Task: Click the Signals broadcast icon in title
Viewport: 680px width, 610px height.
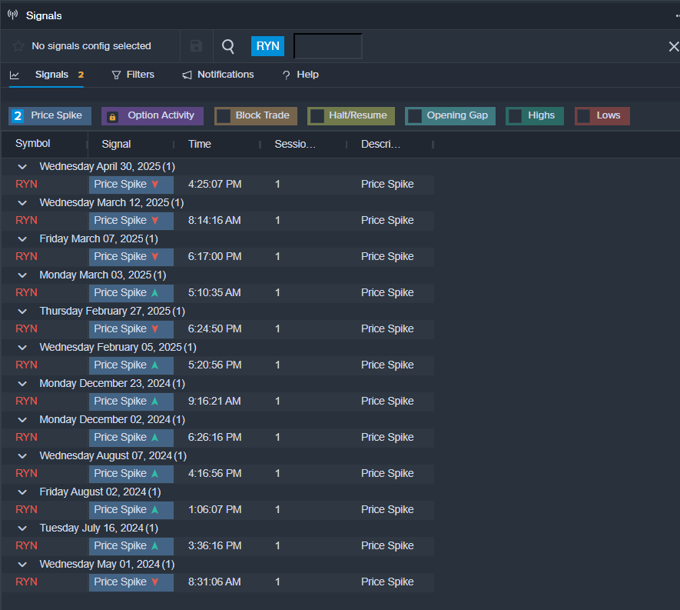Action: click(x=12, y=15)
